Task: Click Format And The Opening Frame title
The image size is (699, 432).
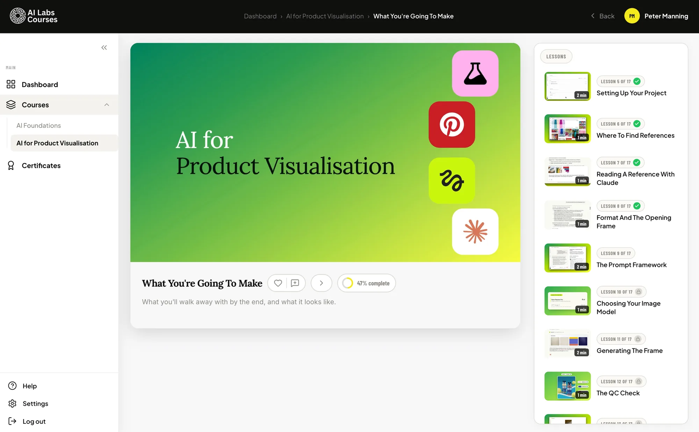Action: [x=634, y=222]
